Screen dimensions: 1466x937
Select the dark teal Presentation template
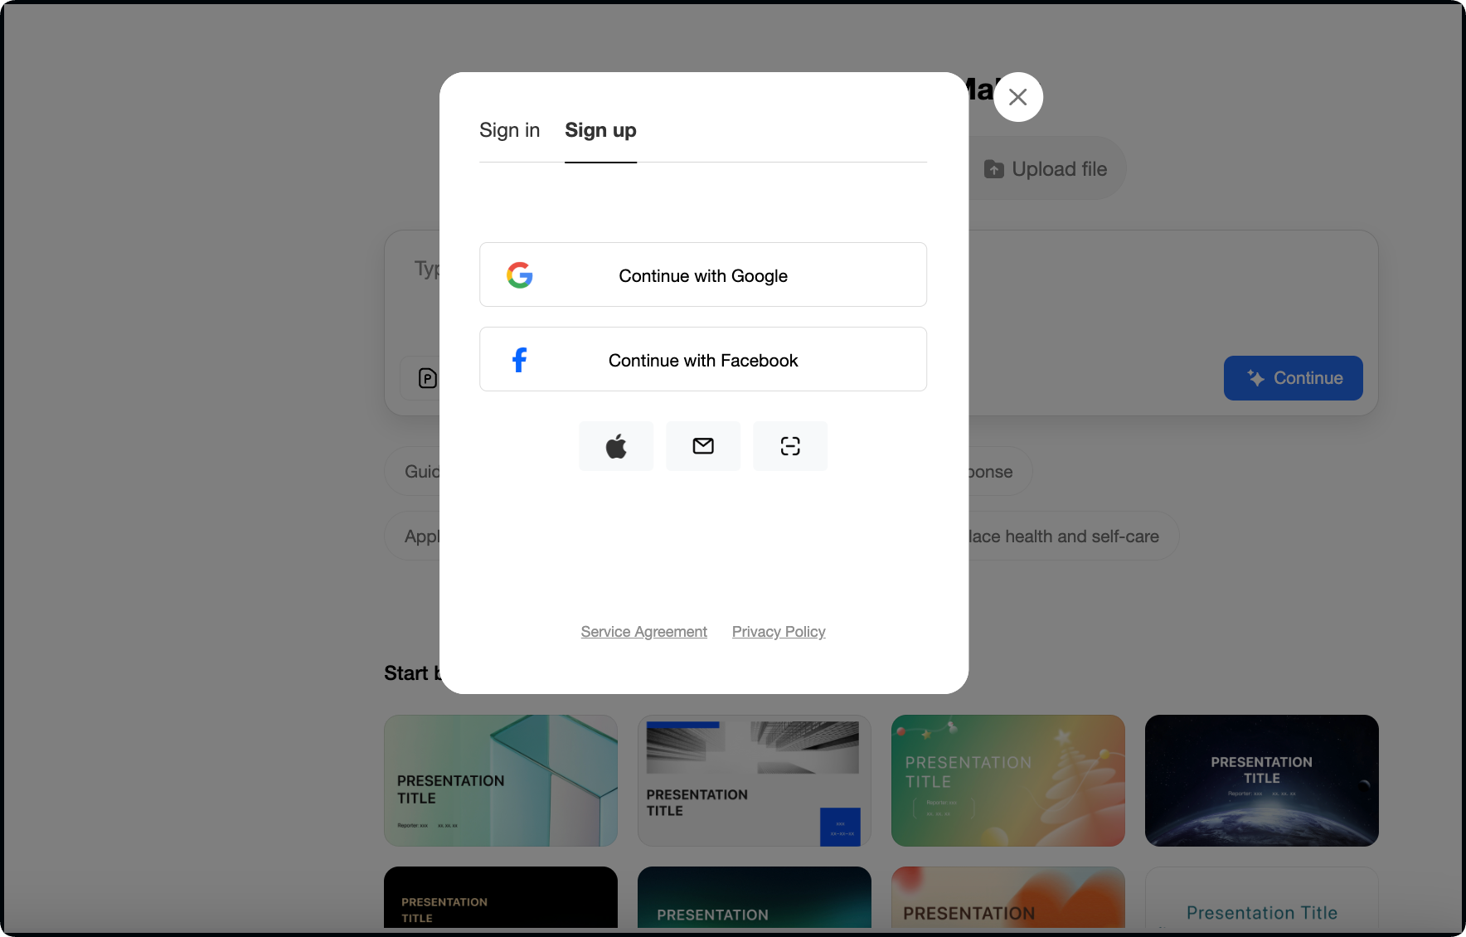click(755, 897)
